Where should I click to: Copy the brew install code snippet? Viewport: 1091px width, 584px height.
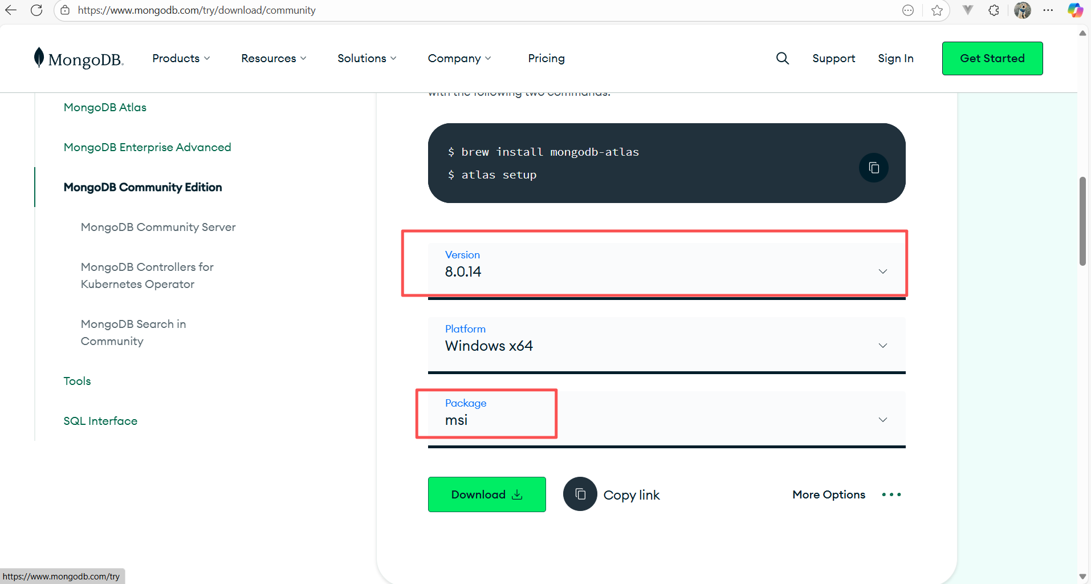click(873, 167)
